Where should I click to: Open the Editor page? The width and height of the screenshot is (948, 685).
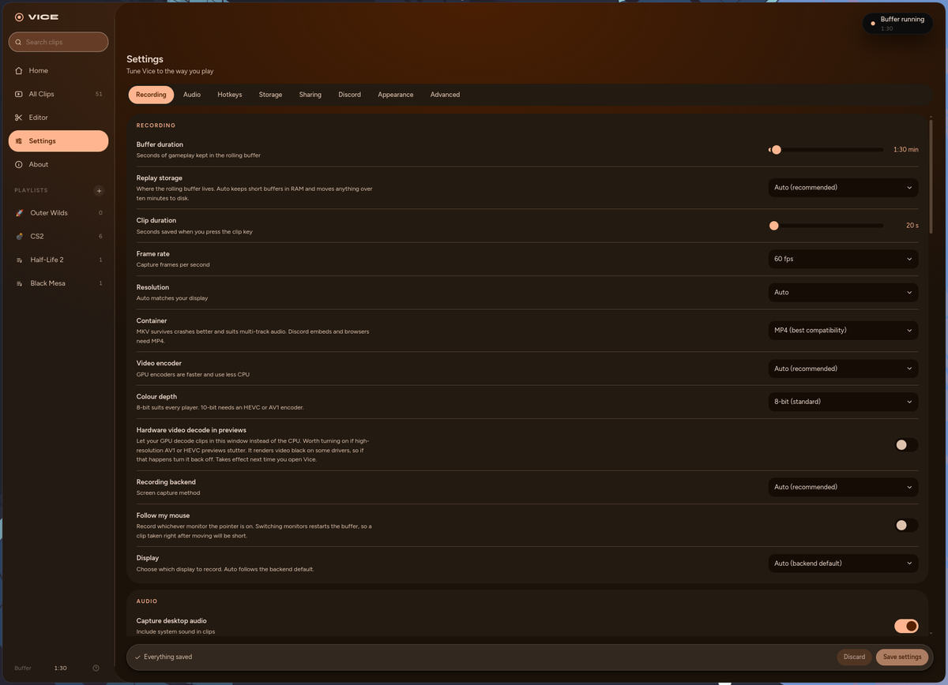[x=58, y=118]
